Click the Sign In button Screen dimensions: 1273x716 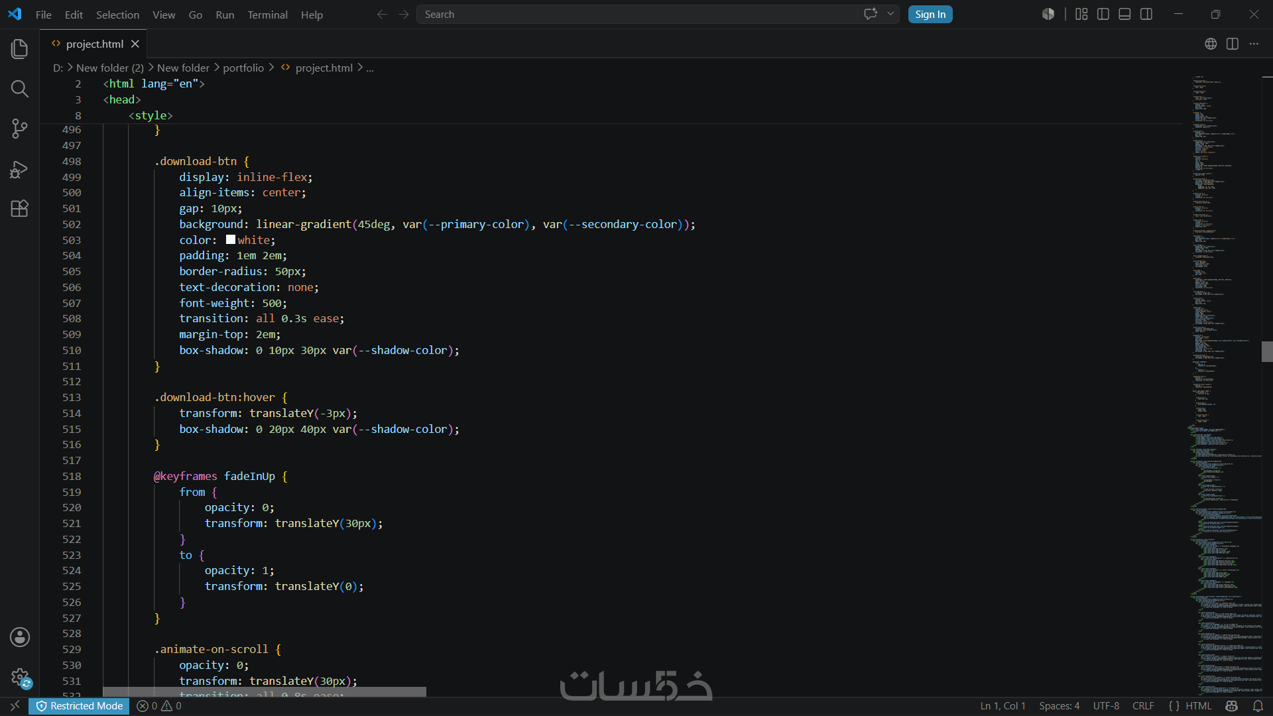coord(930,15)
